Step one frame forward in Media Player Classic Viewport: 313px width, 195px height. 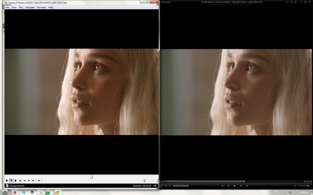coord(39,180)
